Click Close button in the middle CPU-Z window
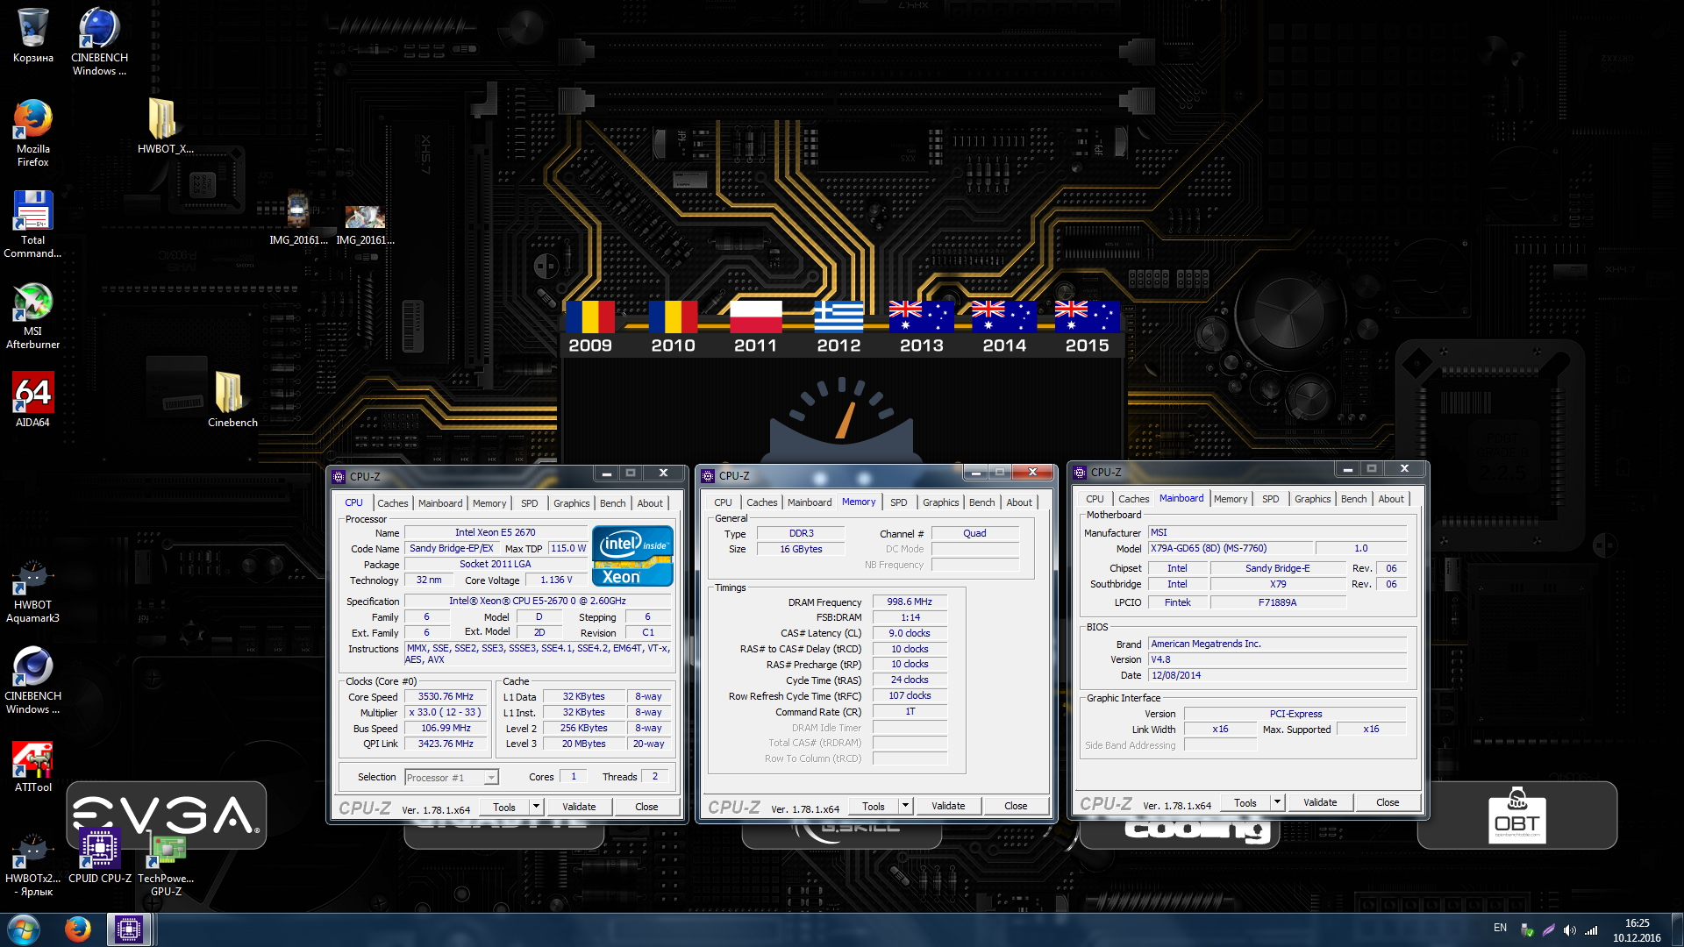The width and height of the screenshot is (1684, 947). pos(1016,806)
